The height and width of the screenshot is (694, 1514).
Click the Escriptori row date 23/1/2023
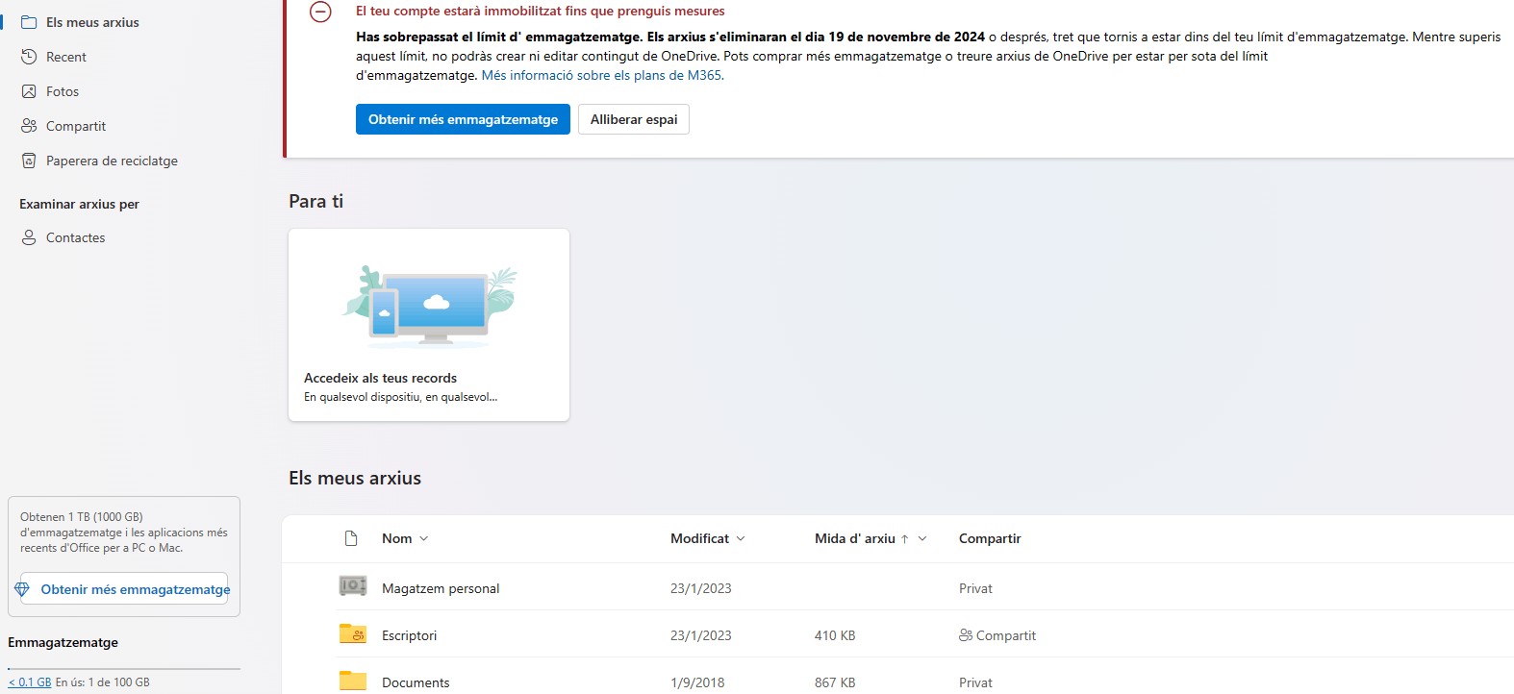pos(700,635)
